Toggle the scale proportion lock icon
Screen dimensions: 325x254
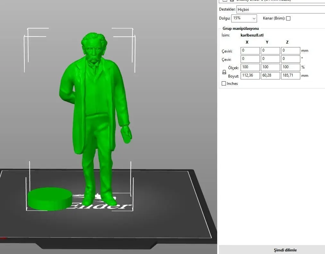coord(224,72)
